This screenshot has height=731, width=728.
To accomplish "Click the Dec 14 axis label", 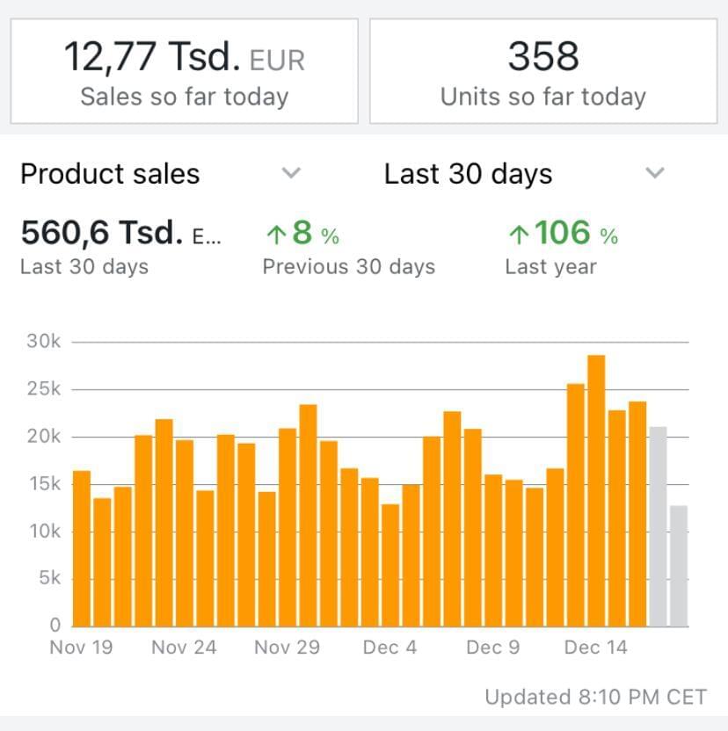I will (595, 648).
